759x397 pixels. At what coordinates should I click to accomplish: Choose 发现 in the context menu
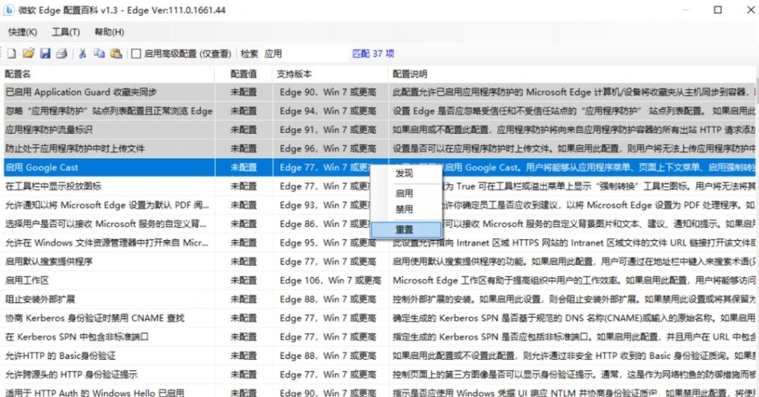[x=405, y=173]
